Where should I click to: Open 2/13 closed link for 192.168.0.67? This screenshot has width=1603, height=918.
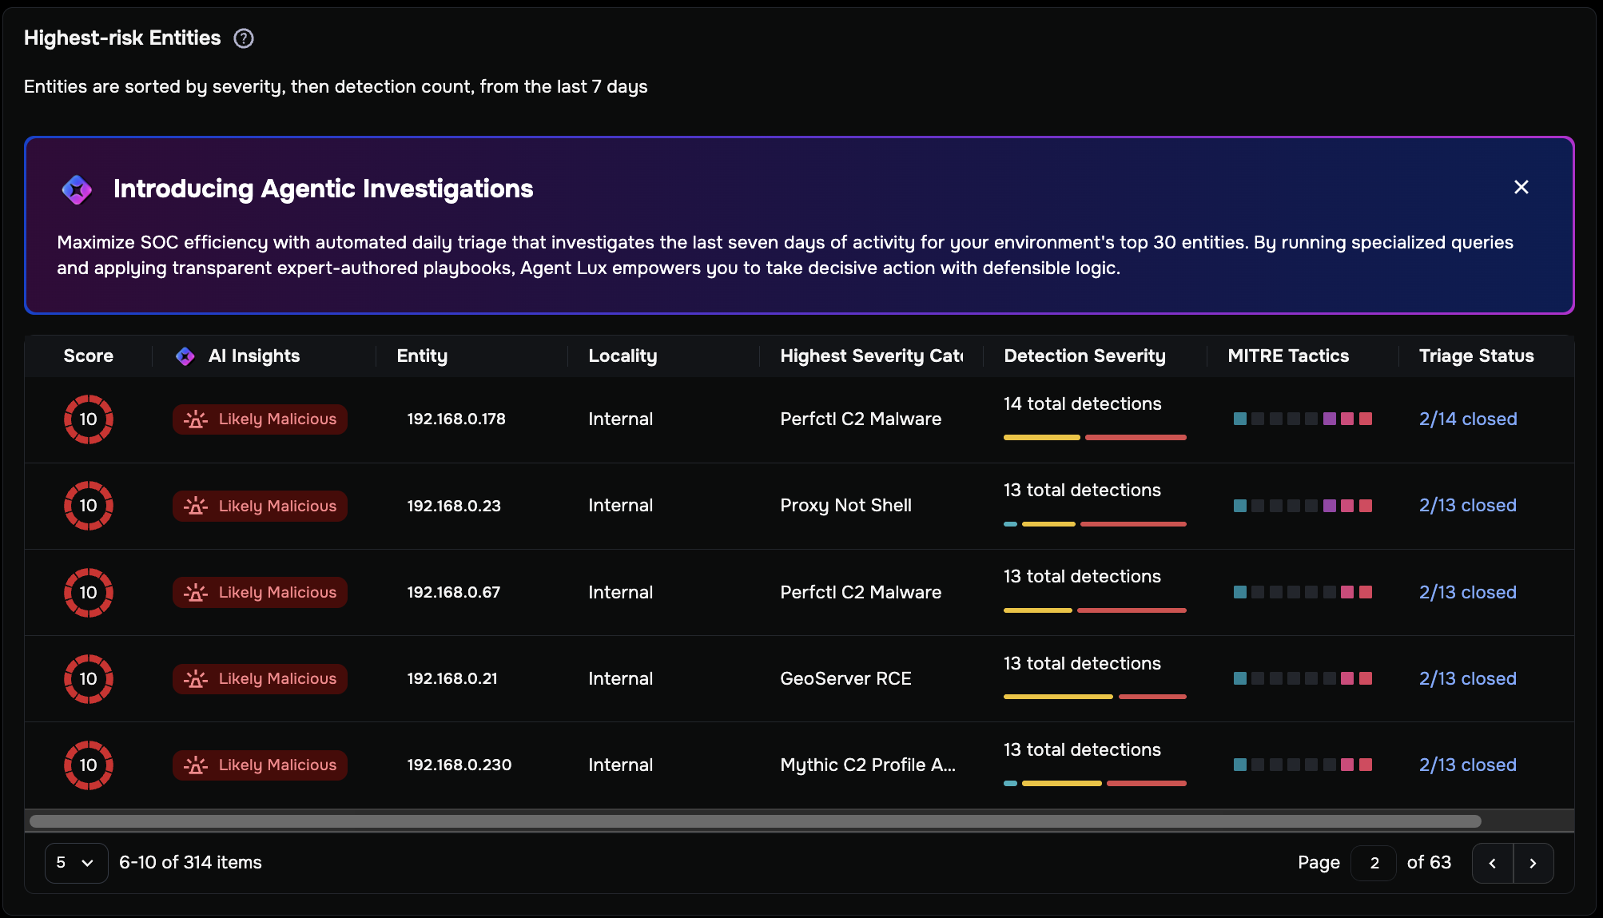pyautogui.click(x=1468, y=592)
